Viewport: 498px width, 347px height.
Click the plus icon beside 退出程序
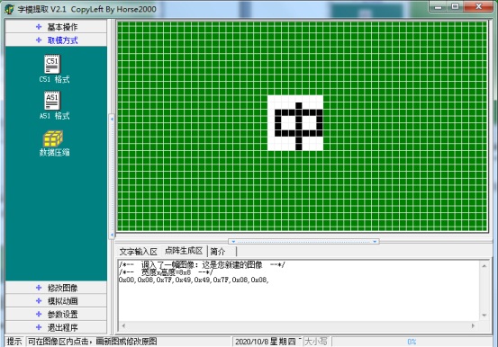click(x=39, y=327)
